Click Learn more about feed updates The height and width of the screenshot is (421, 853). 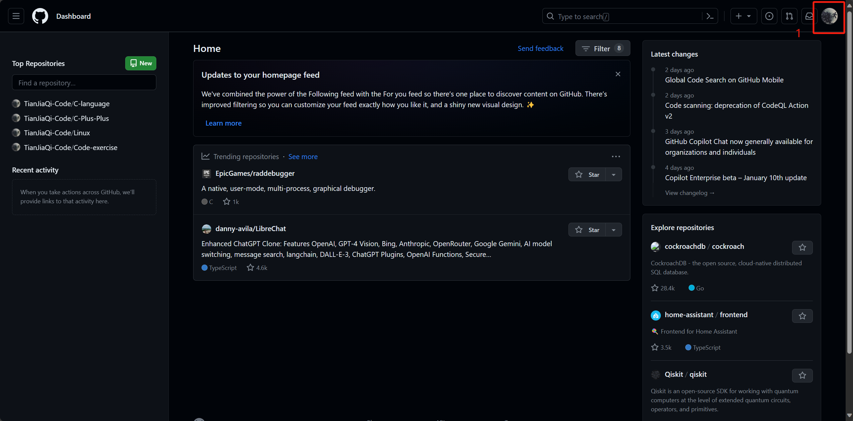pos(223,123)
